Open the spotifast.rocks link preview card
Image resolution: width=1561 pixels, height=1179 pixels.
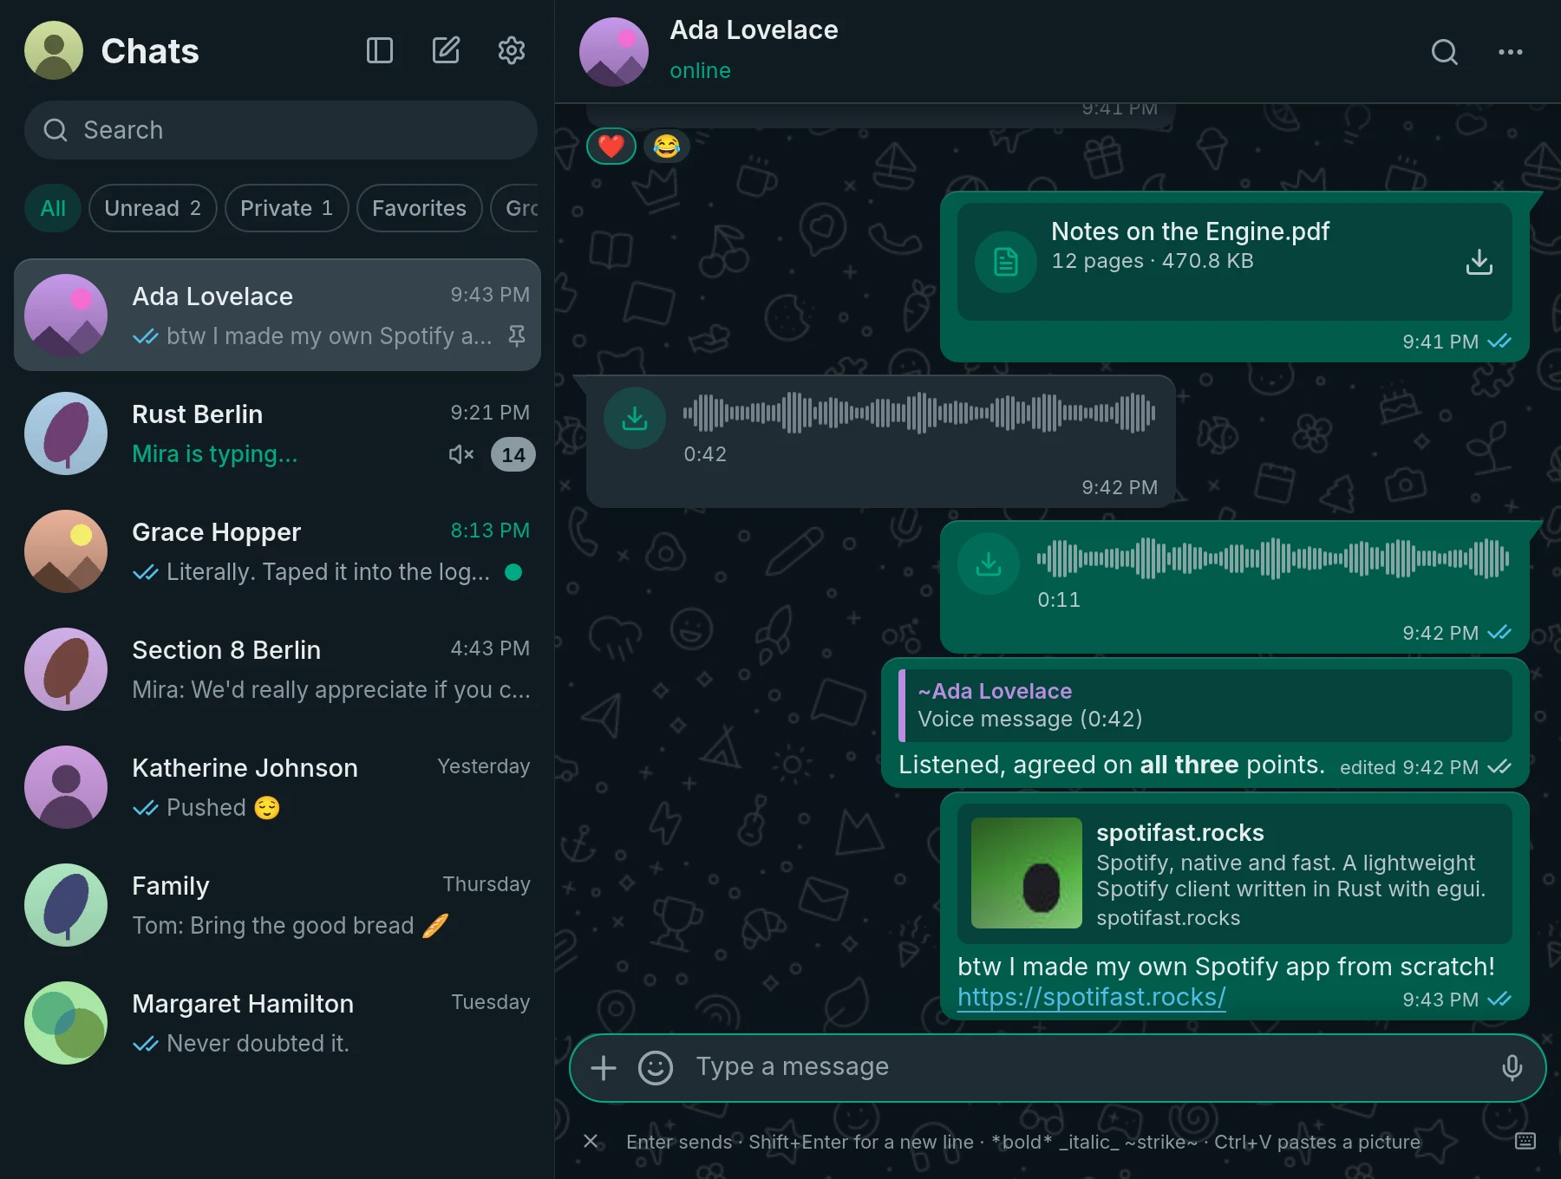click(1235, 874)
